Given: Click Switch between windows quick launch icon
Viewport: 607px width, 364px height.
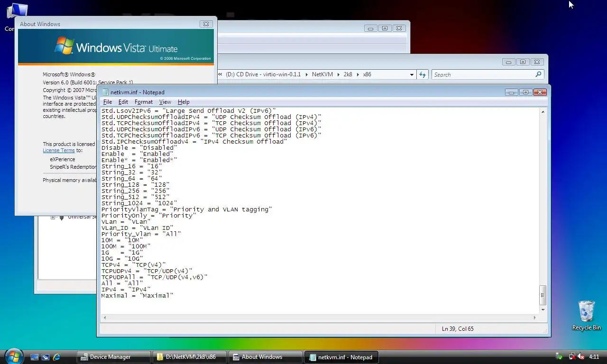Looking at the screenshot, I should (x=46, y=357).
